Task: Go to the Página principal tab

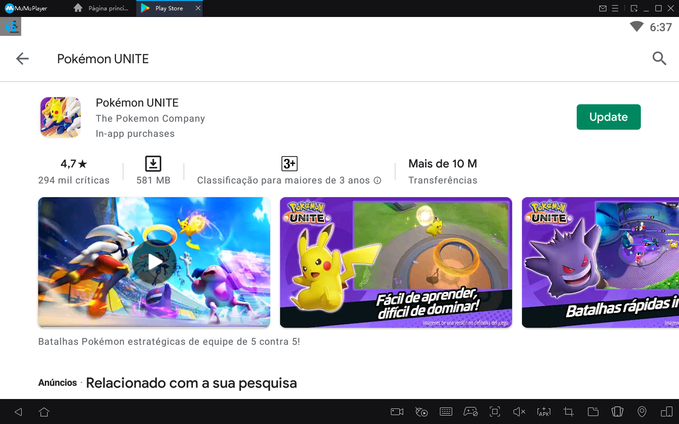Action: 100,8
